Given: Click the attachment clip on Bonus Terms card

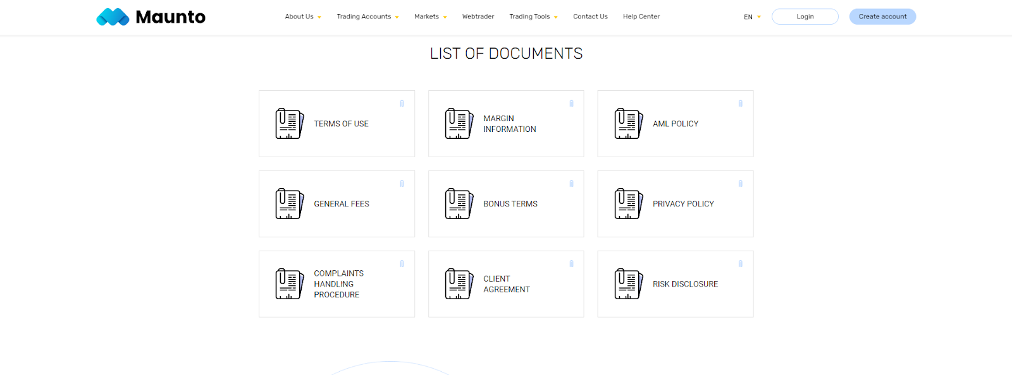Looking at the screenshot, I should click(x=571, y=184).
